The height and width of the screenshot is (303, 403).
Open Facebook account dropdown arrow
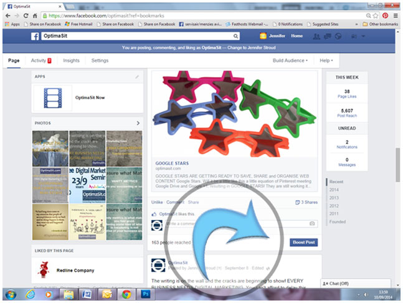coord(363,37)
